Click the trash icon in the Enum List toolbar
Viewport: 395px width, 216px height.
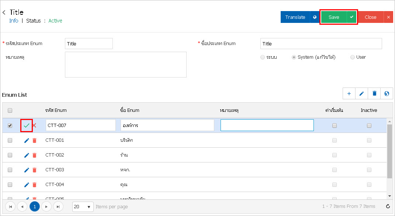click(374, 94)
